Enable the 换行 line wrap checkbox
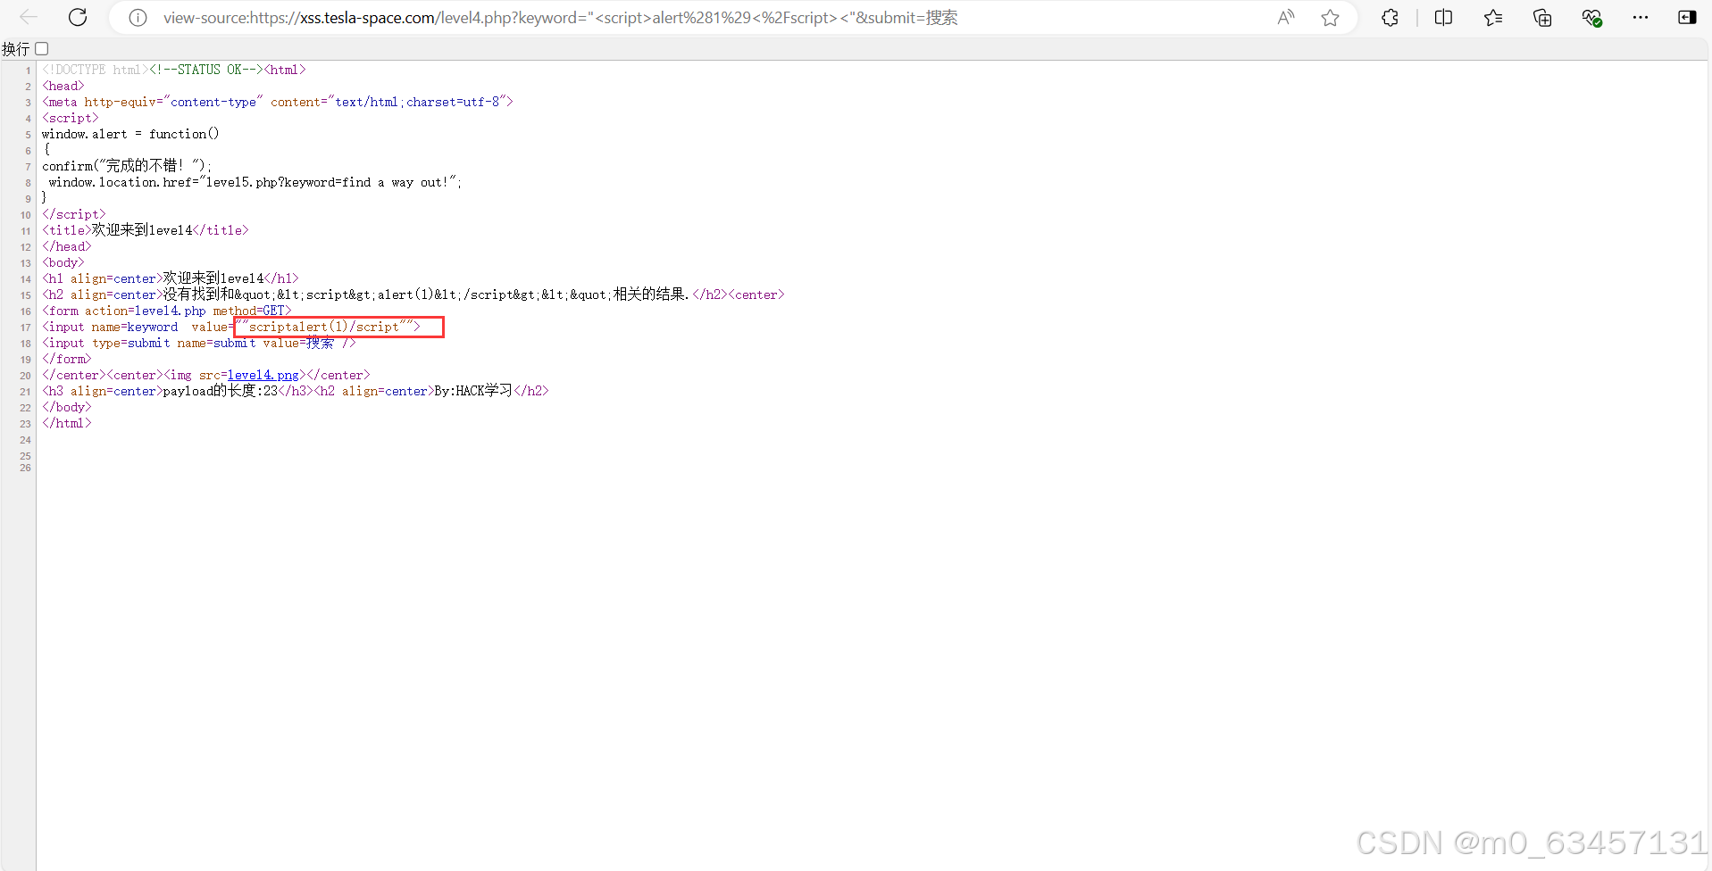Screen dimensions: 1712x871 coord(42,49)
